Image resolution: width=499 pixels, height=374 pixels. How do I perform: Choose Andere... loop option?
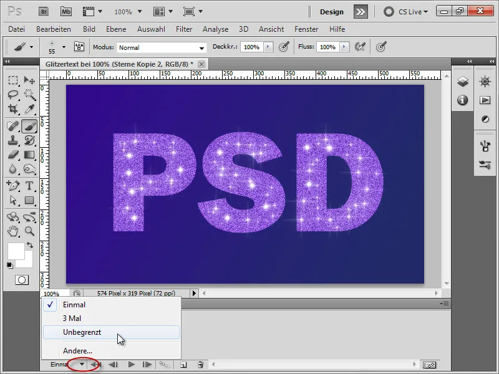(x=112, y=351)
